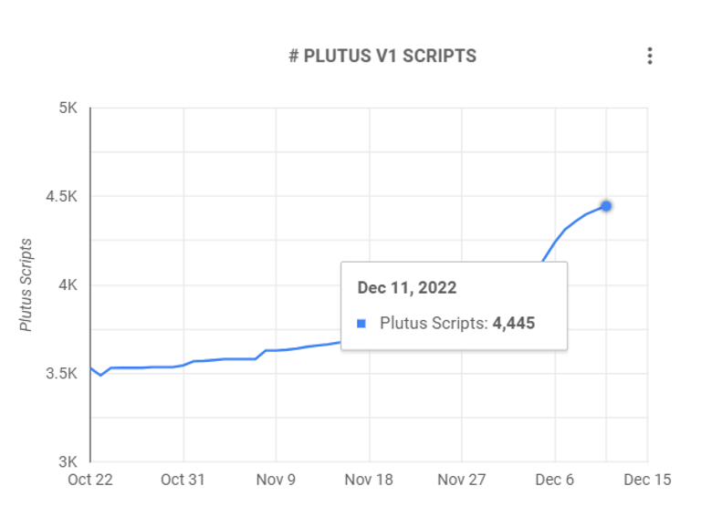Click the 'Plutus Scripts' y-axis title
This screenshot has height=517, width=712.
coord(26,284)
